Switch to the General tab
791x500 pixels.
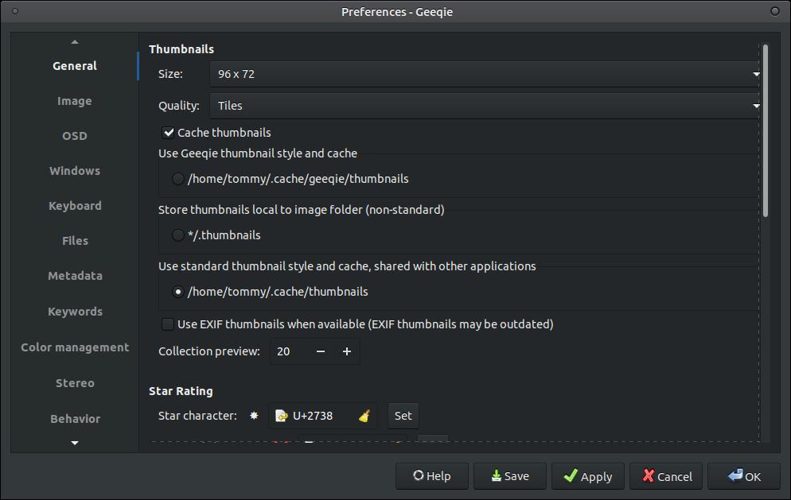click(75, 66)
